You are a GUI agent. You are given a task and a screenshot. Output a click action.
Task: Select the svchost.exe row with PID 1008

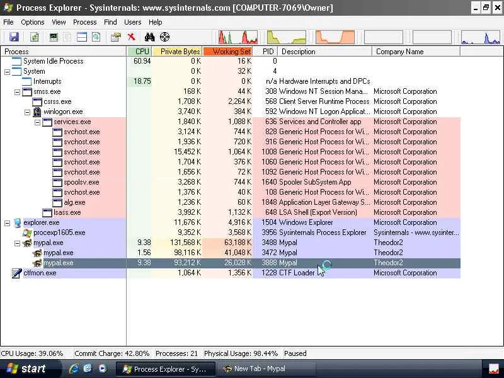coord(231,152)
